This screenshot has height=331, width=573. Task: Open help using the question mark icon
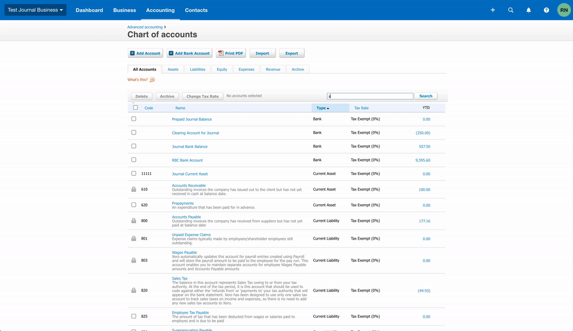pyautogui.click(x=546, y=10)
